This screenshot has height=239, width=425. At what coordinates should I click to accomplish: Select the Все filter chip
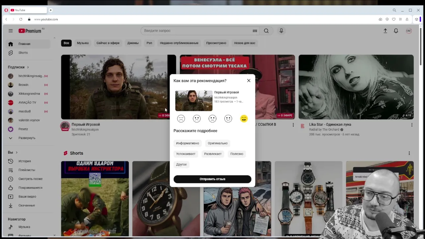pyautogui.click(x=66, y=43)
